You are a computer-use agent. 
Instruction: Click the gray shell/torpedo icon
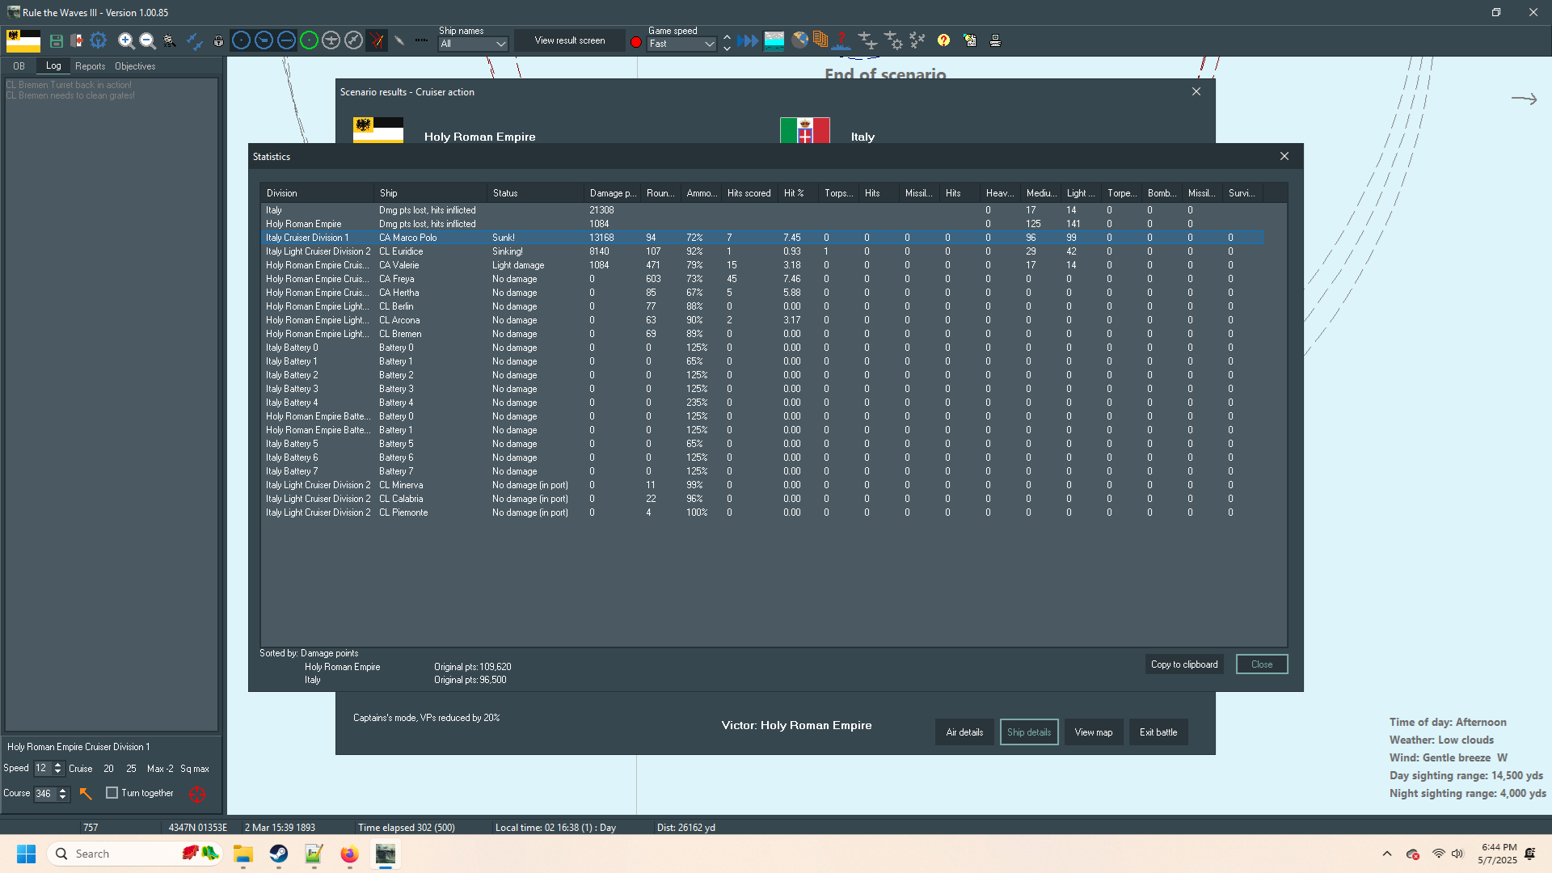399,40
